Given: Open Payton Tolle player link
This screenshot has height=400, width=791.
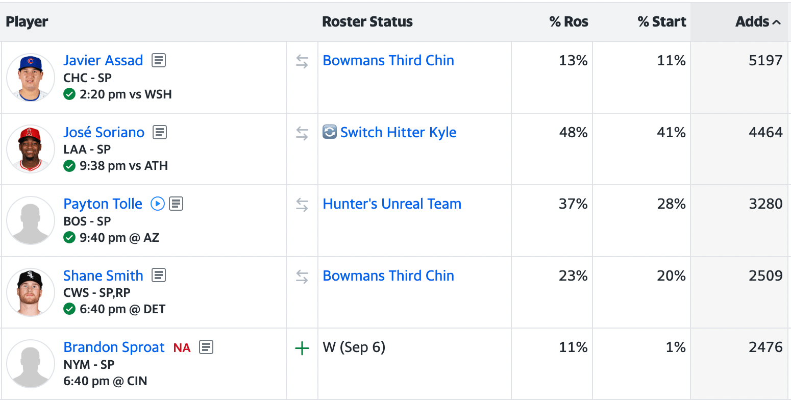Looking at the screenshot, I should coord(103,204).
